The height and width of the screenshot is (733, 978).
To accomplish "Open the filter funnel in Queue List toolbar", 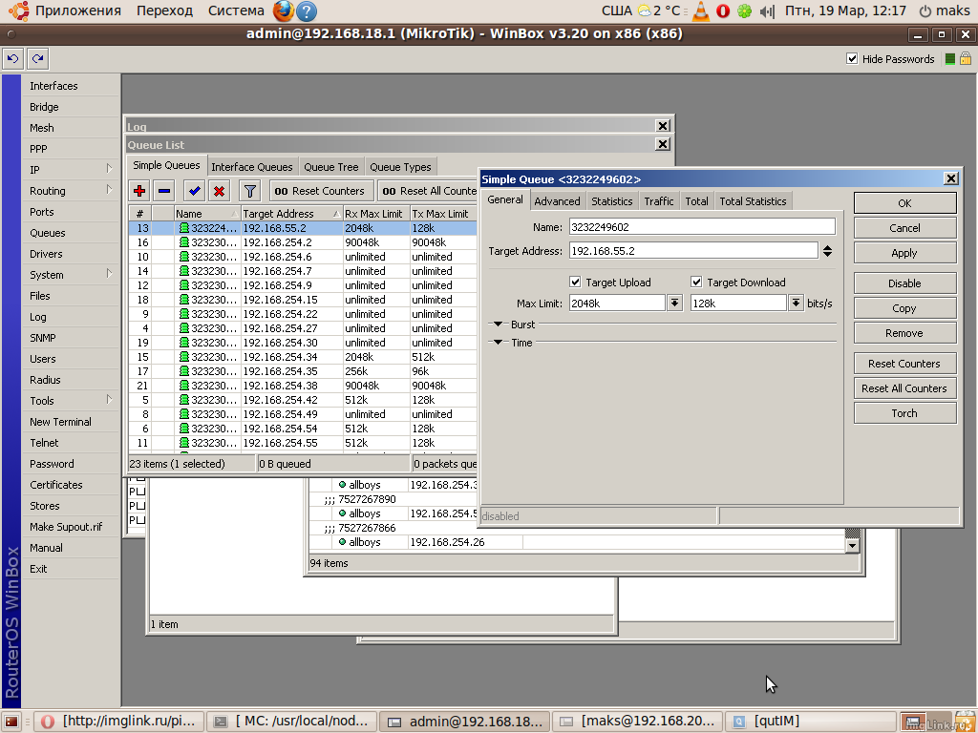I will pyautogui.click(x=249, y=191).
